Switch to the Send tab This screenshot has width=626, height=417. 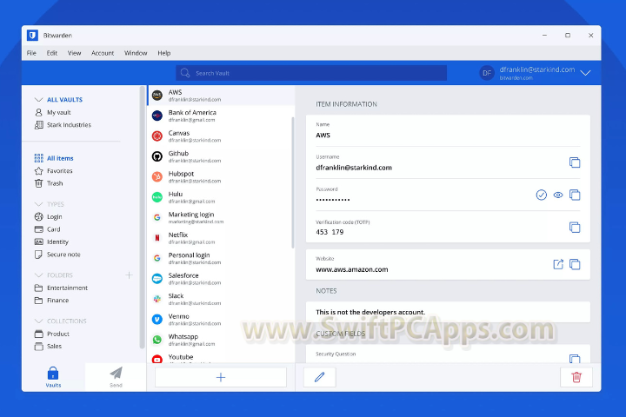click(116, 377)
